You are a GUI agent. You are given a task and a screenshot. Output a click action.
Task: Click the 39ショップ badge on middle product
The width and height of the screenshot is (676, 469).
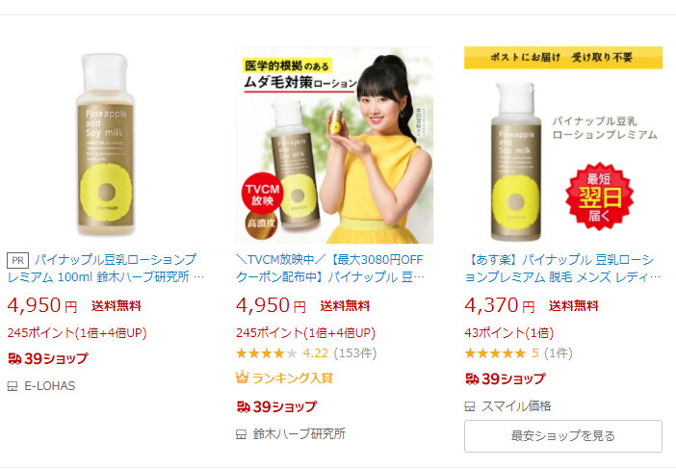[x=276, y=406]
